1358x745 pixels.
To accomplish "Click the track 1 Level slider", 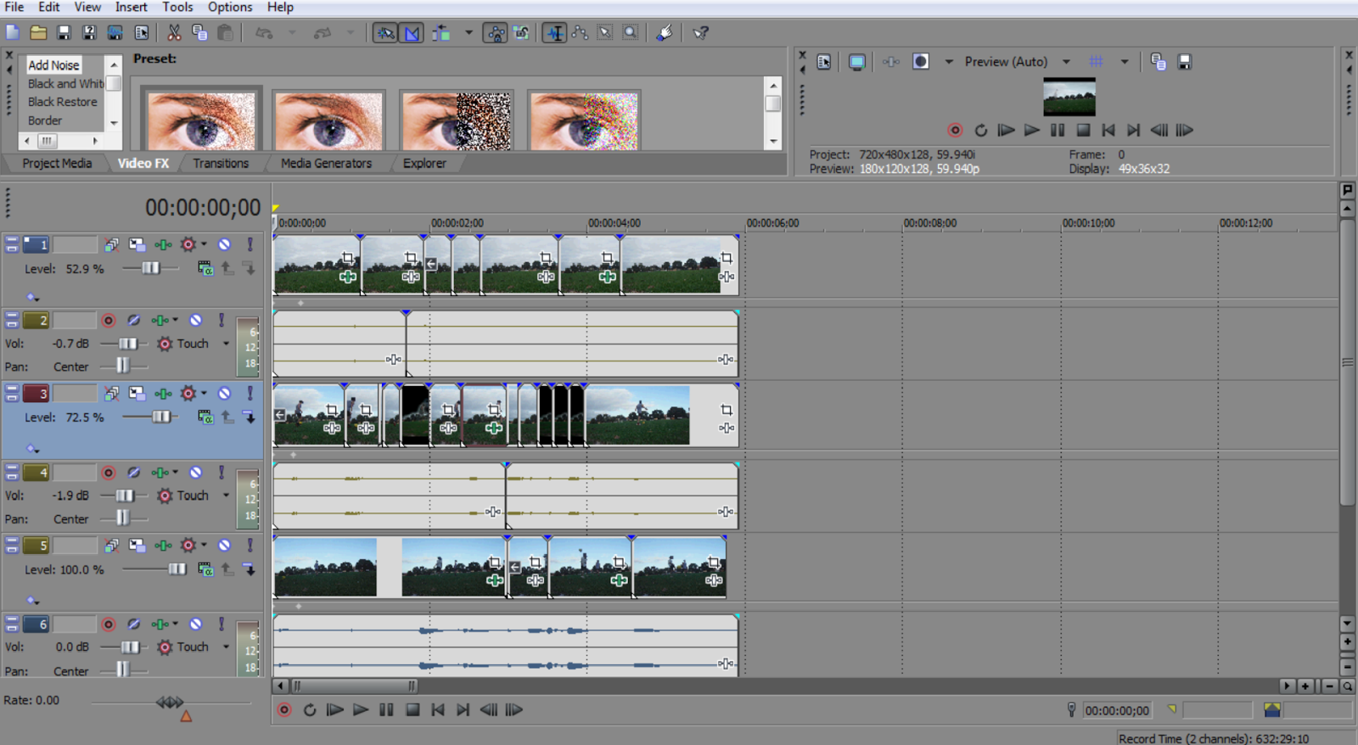I will tap(150, 268).
